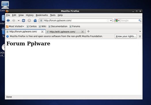
Task: Open the Bookmarks menu
Action: (x=42, y=15)
